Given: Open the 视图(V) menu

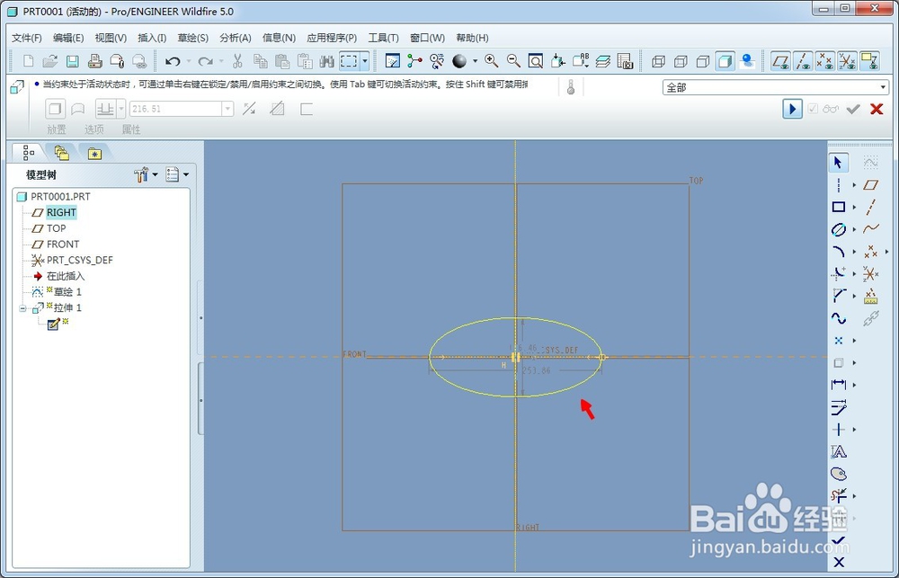Looking at the screenshot, I should click(111, 38).
